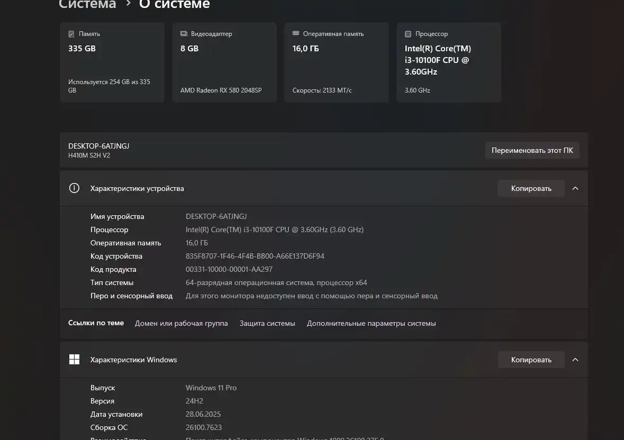Go back to Система in the breadcrumb

[x=87, y=5]
